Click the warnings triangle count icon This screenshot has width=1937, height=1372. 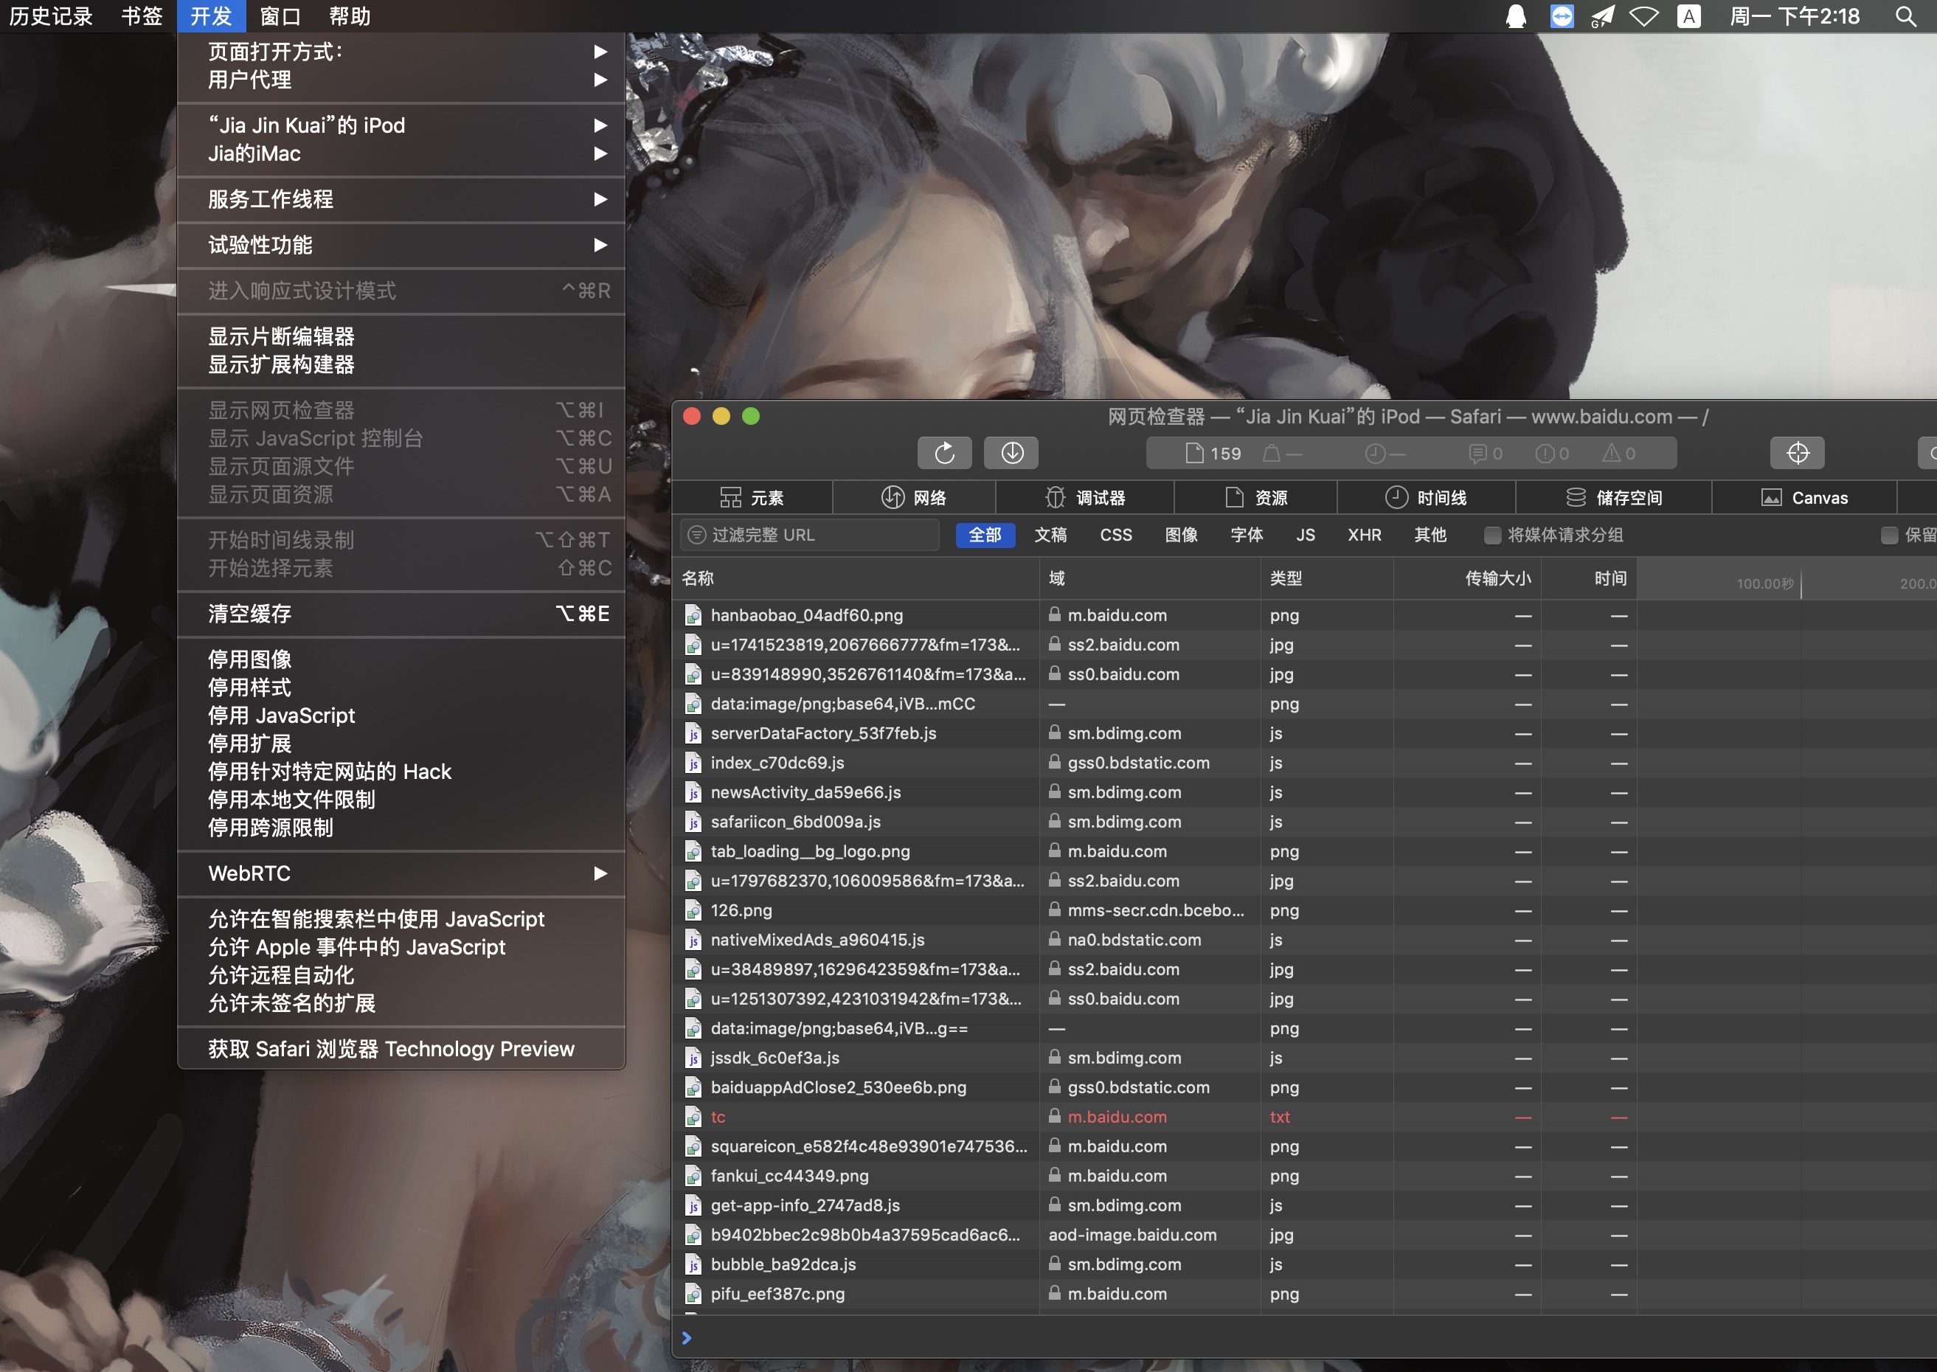point(1611,454)
